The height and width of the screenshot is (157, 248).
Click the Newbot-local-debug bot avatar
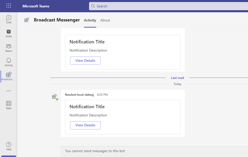pyautogui.click(x=55, y=97)
